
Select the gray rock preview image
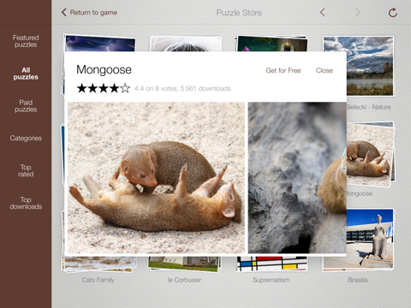coord(297,178)
